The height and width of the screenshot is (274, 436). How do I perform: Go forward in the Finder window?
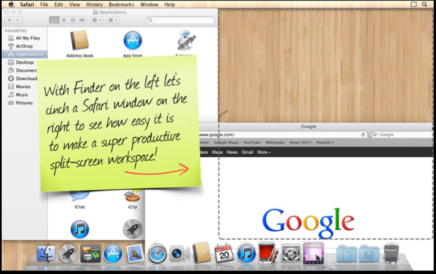tap(18, 20)
